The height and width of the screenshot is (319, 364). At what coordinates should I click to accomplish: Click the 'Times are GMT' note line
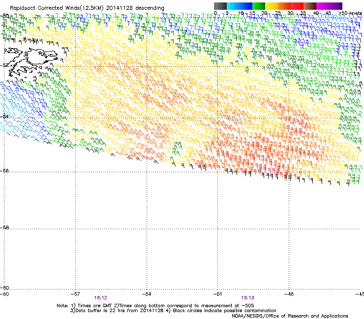155,306
